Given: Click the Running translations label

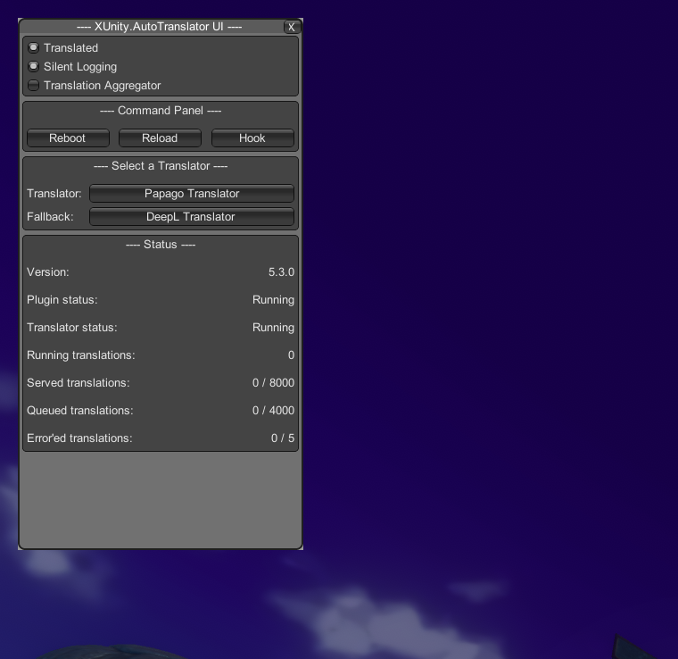Looking at the screenshot, I should pos(81,355).
